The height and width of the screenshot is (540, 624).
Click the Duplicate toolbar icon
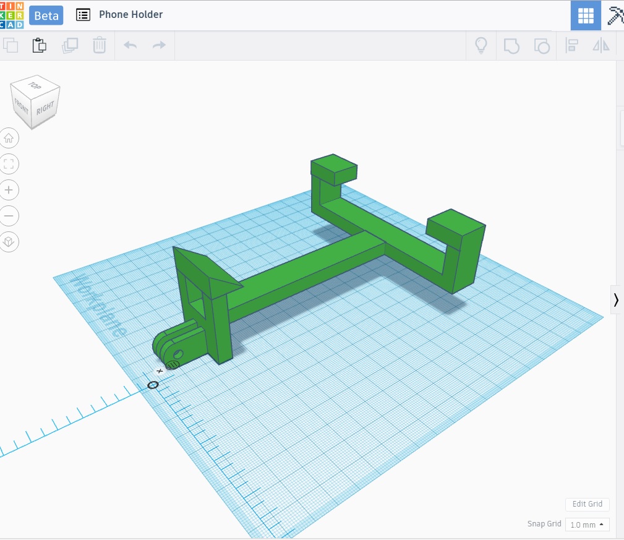point(70,45)
